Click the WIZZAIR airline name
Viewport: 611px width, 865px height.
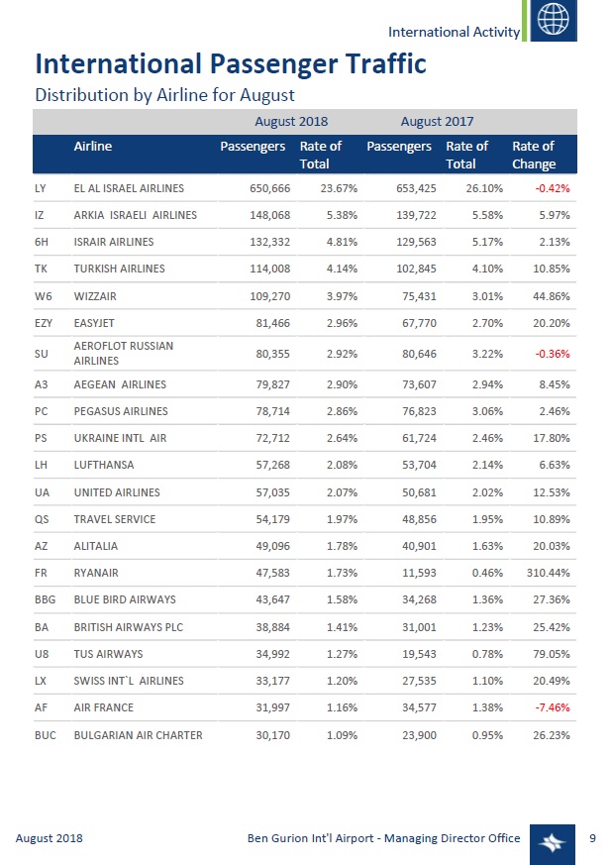tap(97, 295)
